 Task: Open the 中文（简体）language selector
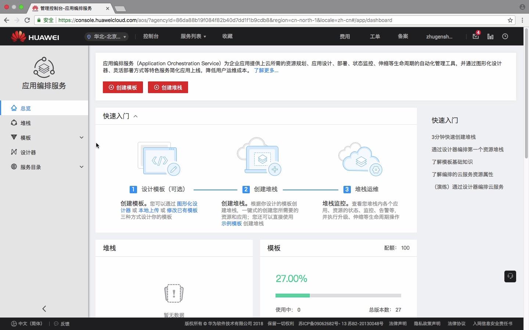pos(27,324)
